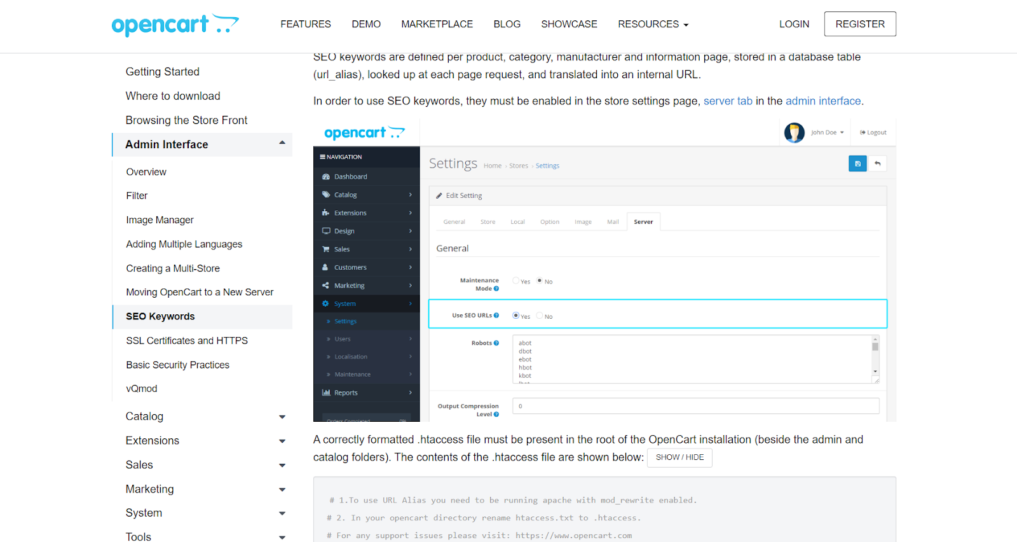
Task: Expand the Marketing section arrow
Action: click(282, 490)
